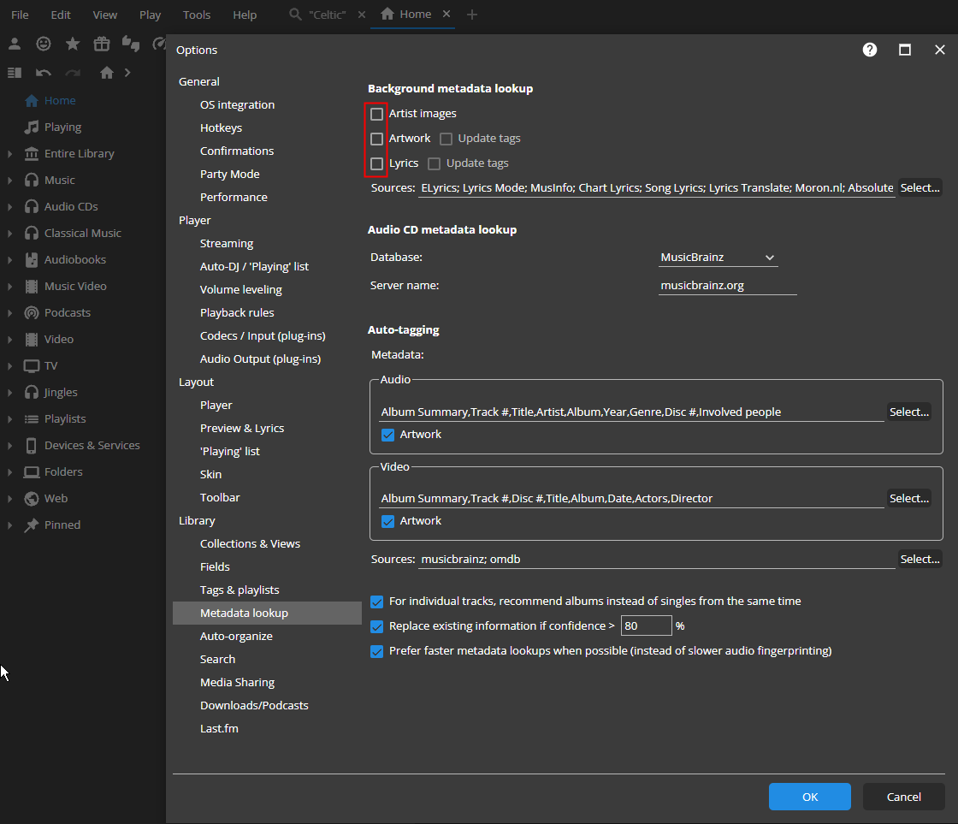Viewport: 958px width, 824px height.
Task: Click the search magnifier icon on the Celtic tab
Action: click(295, 14)
